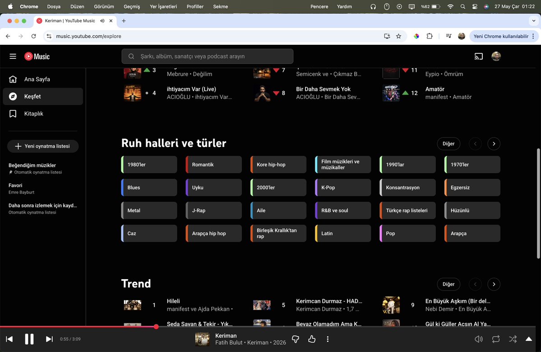The width and height of the screenshot is (541, 352).
Task: Open a new Chrome tab
Action: coord(124,21)
